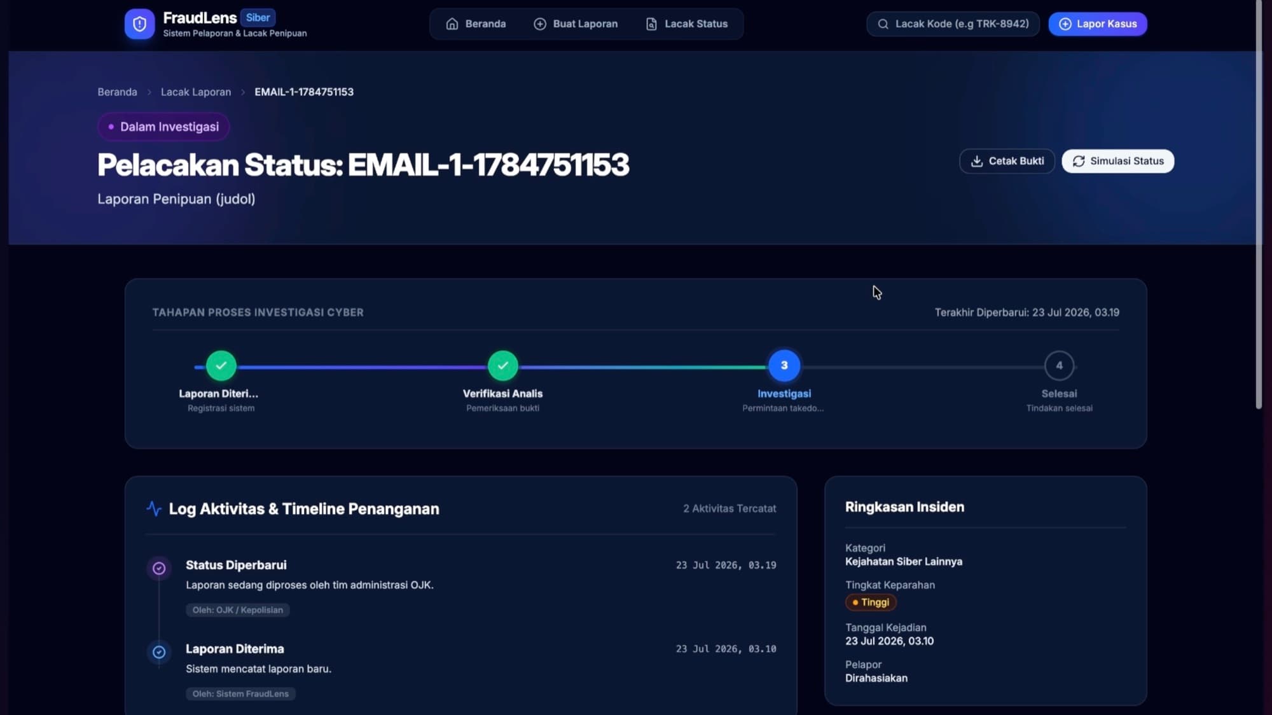Click the 2 Aktivitas Tercatat label
The width and height of the screenshot is (1272, 715).
pos(729,509)
